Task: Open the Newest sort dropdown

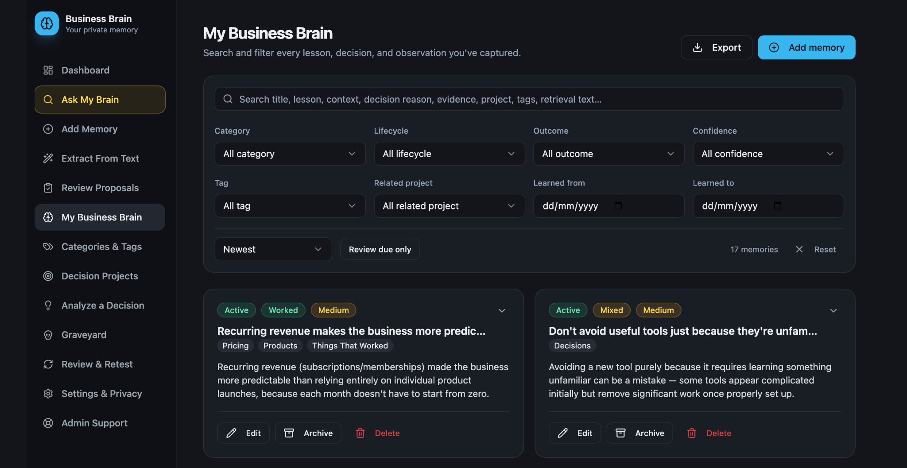Action: (x=273, y=249)
